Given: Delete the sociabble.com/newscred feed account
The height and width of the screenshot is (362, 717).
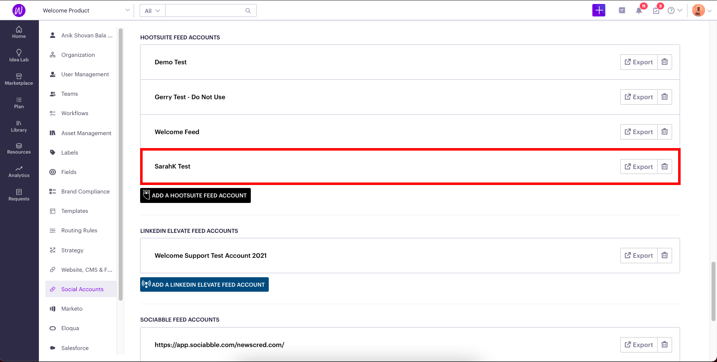Looking at the screenshot, I should (x=665, y=345).
